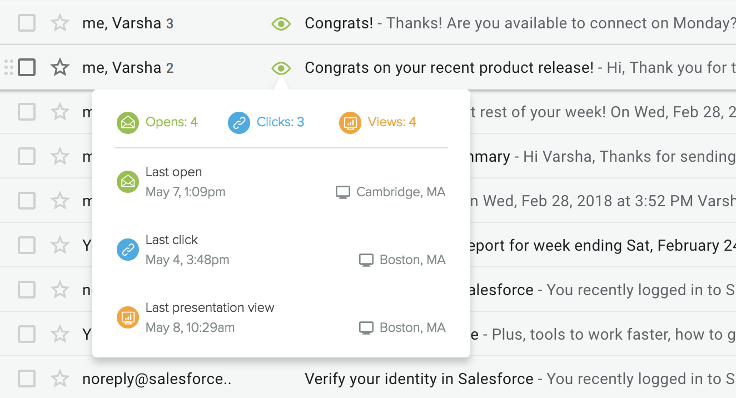Viewport: 736px width, 398px height.
Task: Click eye tracking icon on product release email
Action: click(281, 68)
